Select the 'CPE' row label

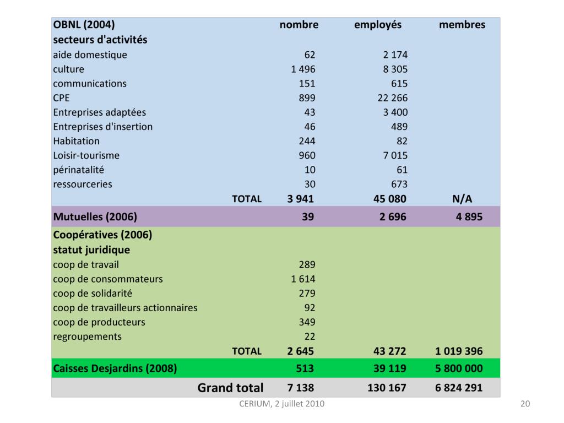[61, 98]
